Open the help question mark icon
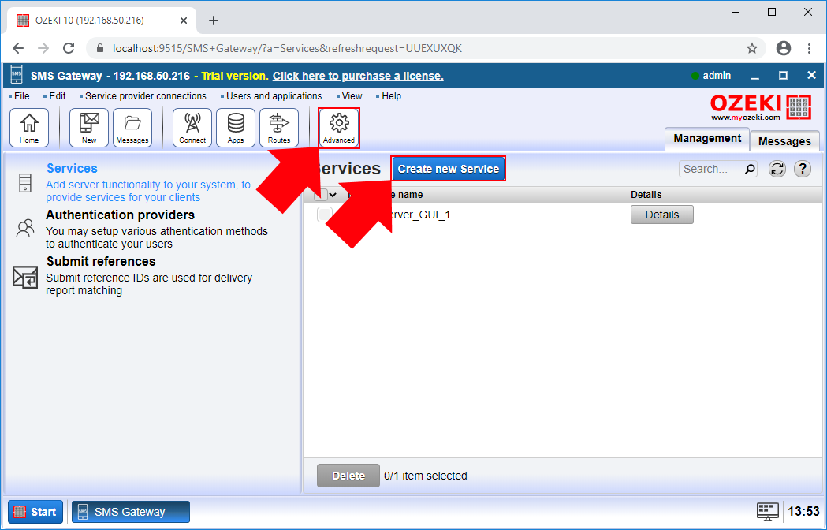The image size is (827, 530). click(x=803, y=169)
